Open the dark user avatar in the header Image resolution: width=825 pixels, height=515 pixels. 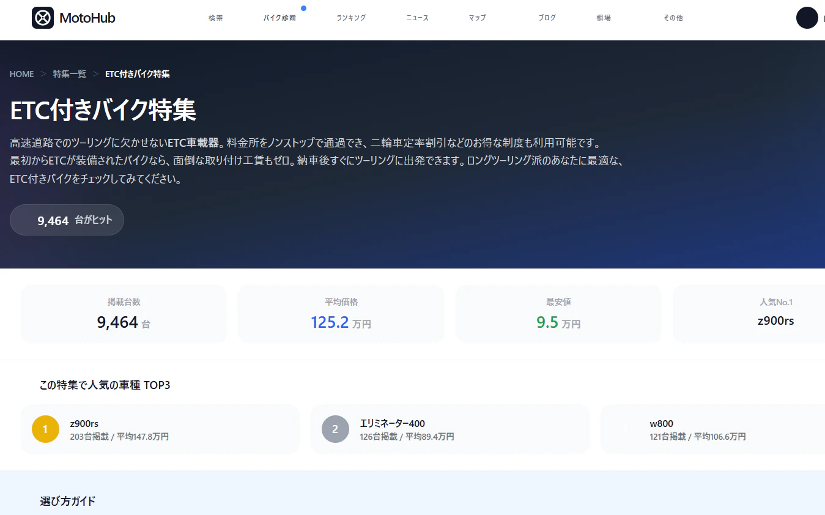click(807, 18)
